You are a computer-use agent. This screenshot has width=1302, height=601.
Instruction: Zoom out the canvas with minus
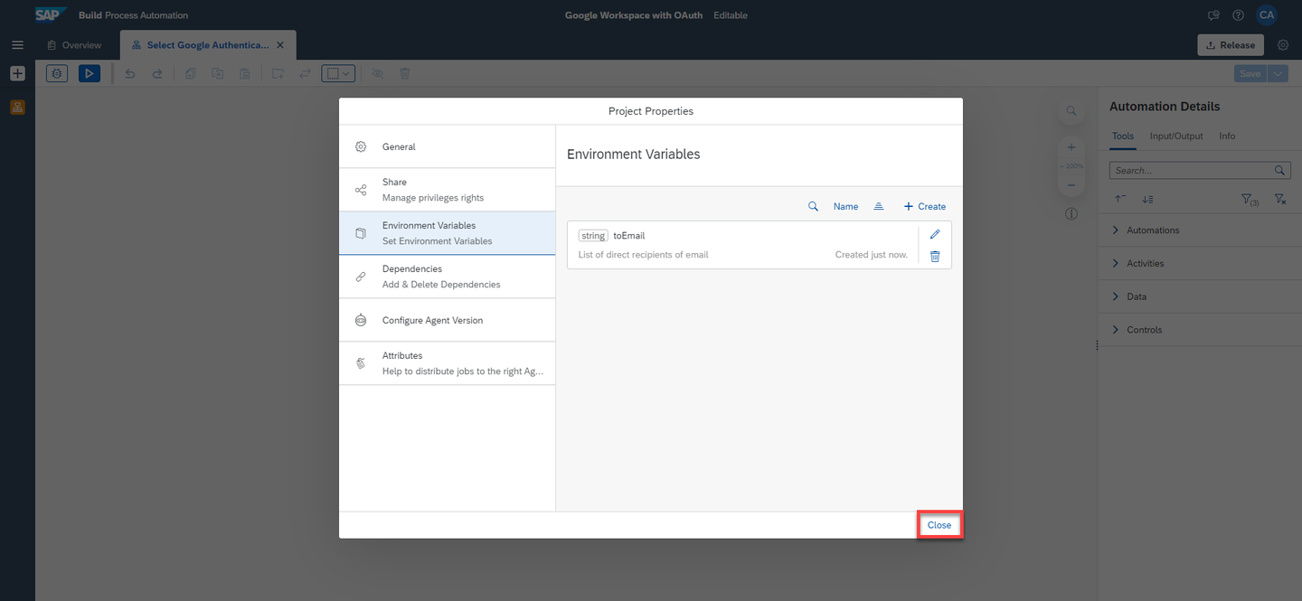coord(1071,185)
